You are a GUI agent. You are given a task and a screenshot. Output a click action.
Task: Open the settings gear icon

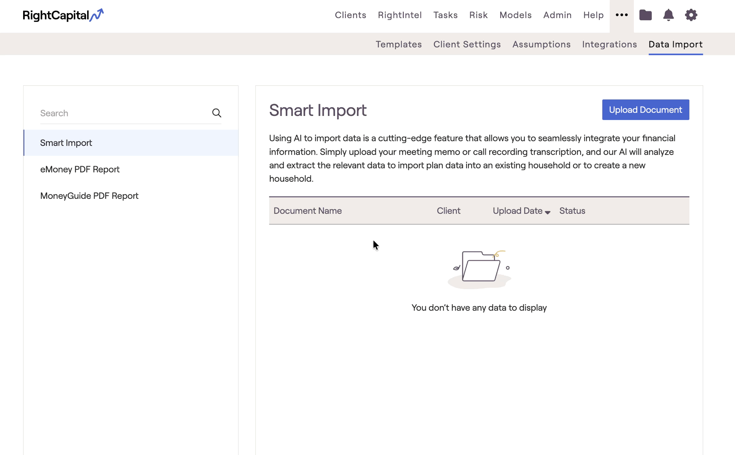pyautogui.click(x=691, y=15)
